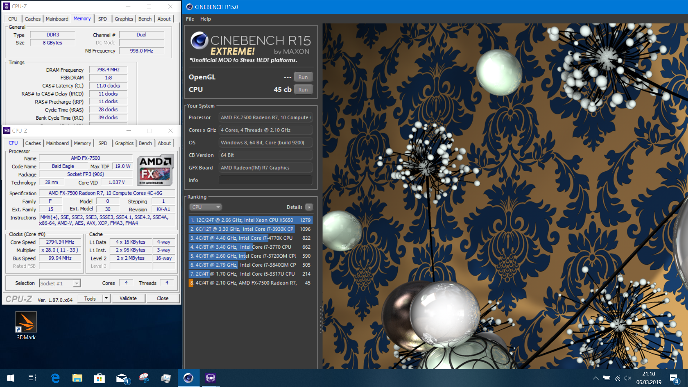The image size is (688, 387).
Task: Open the Windows Start menu
Action: pyautogui.click(x=11, y=378)
